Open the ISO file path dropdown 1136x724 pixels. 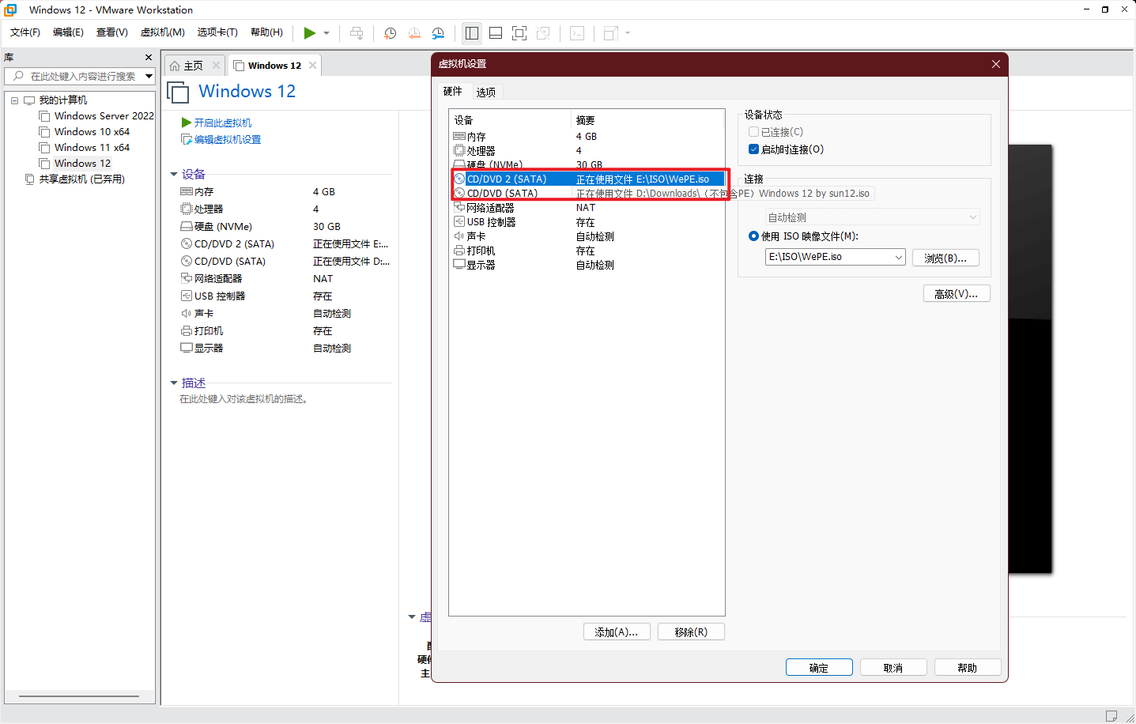point(898,257)
